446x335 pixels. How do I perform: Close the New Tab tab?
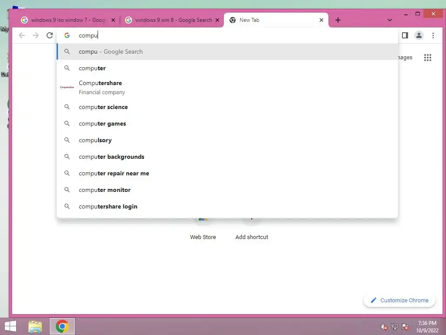321,20
